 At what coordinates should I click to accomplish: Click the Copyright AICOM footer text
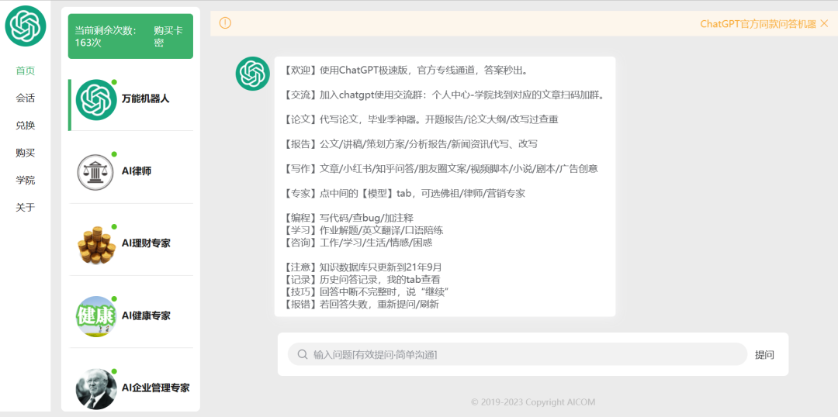tap(533, 402)
